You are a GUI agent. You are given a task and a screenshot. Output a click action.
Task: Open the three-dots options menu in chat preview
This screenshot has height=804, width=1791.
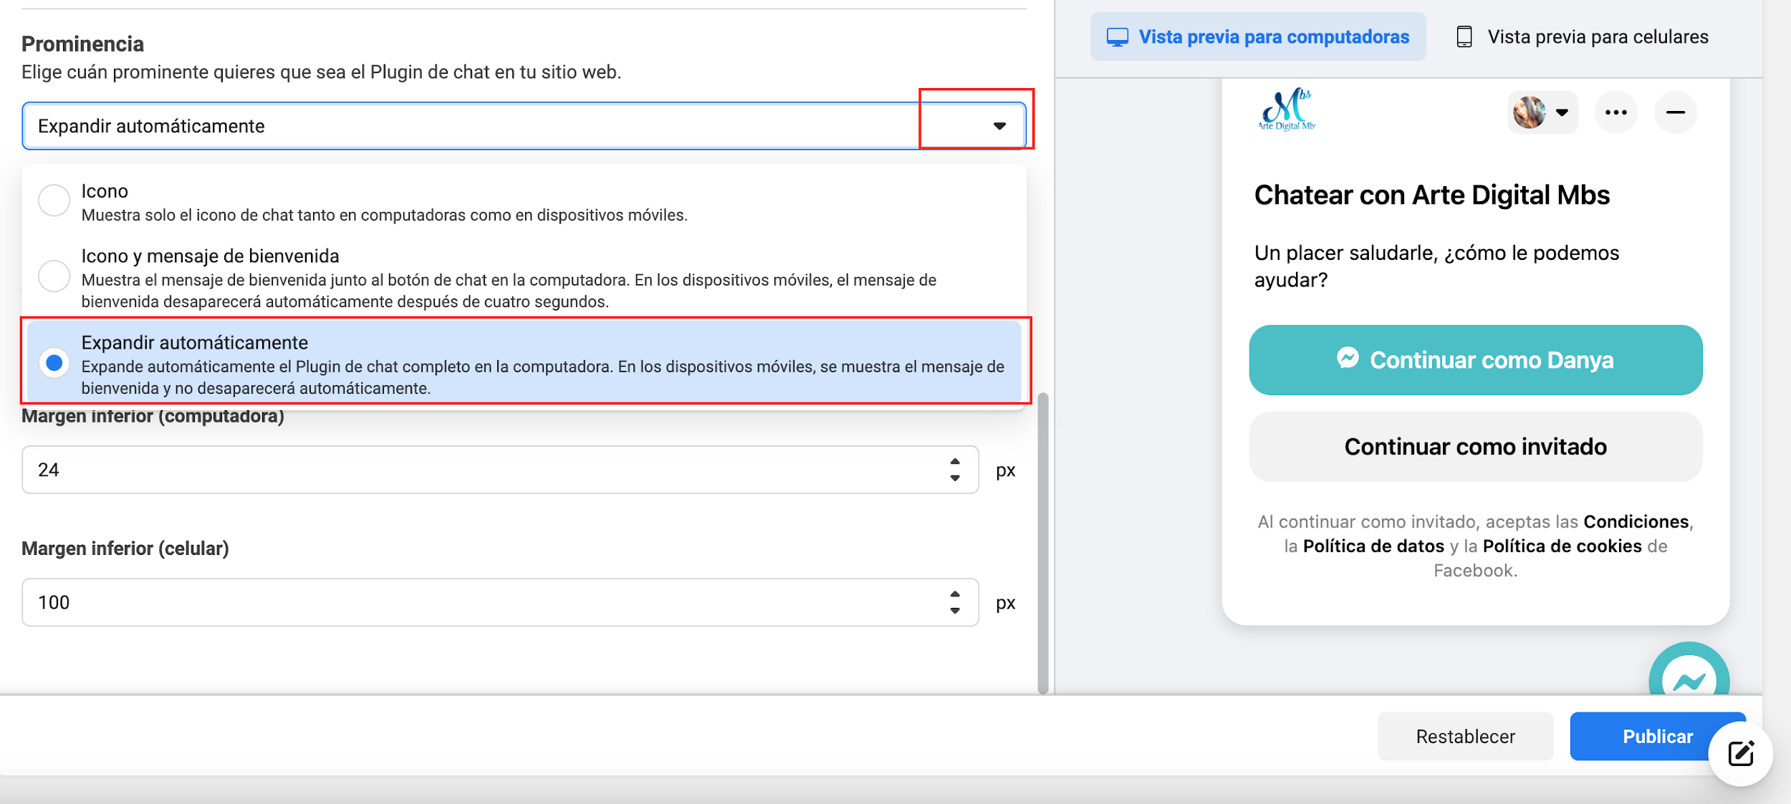(x=1615, y=112)
